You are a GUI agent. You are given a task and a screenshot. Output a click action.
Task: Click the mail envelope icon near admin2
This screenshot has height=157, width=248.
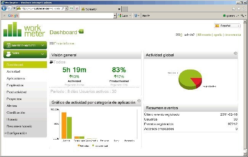tap(177, 35)
